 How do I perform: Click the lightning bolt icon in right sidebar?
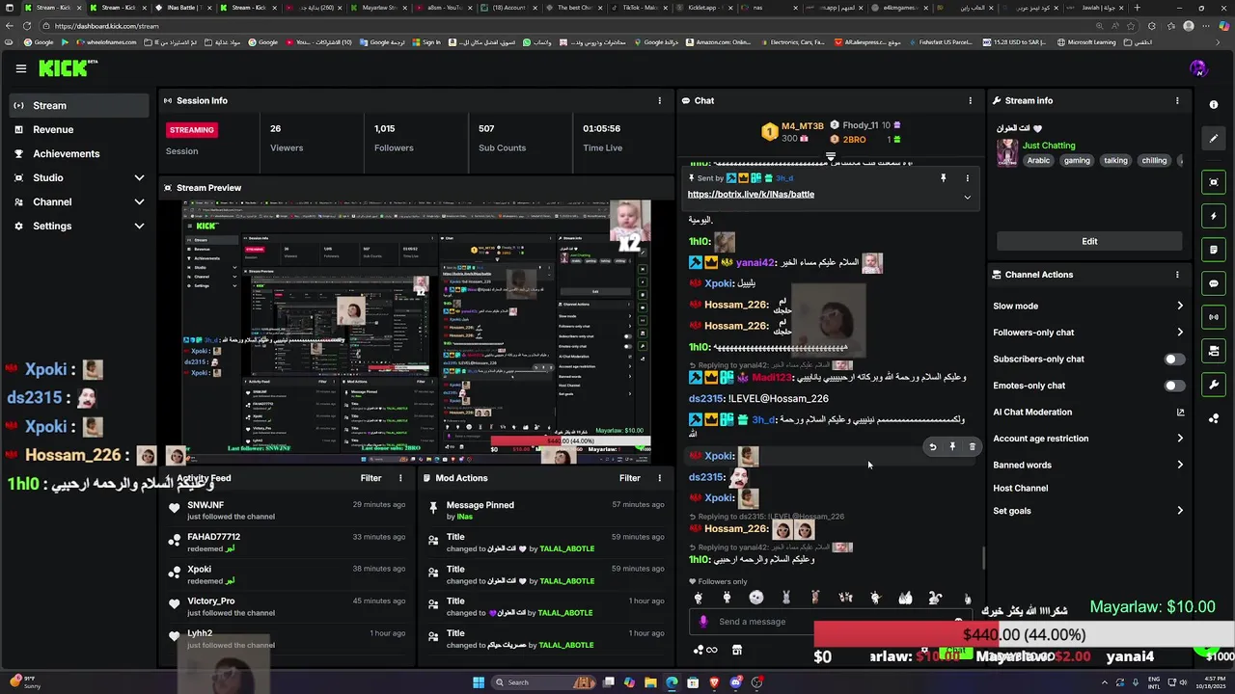tap(1214, 216)
